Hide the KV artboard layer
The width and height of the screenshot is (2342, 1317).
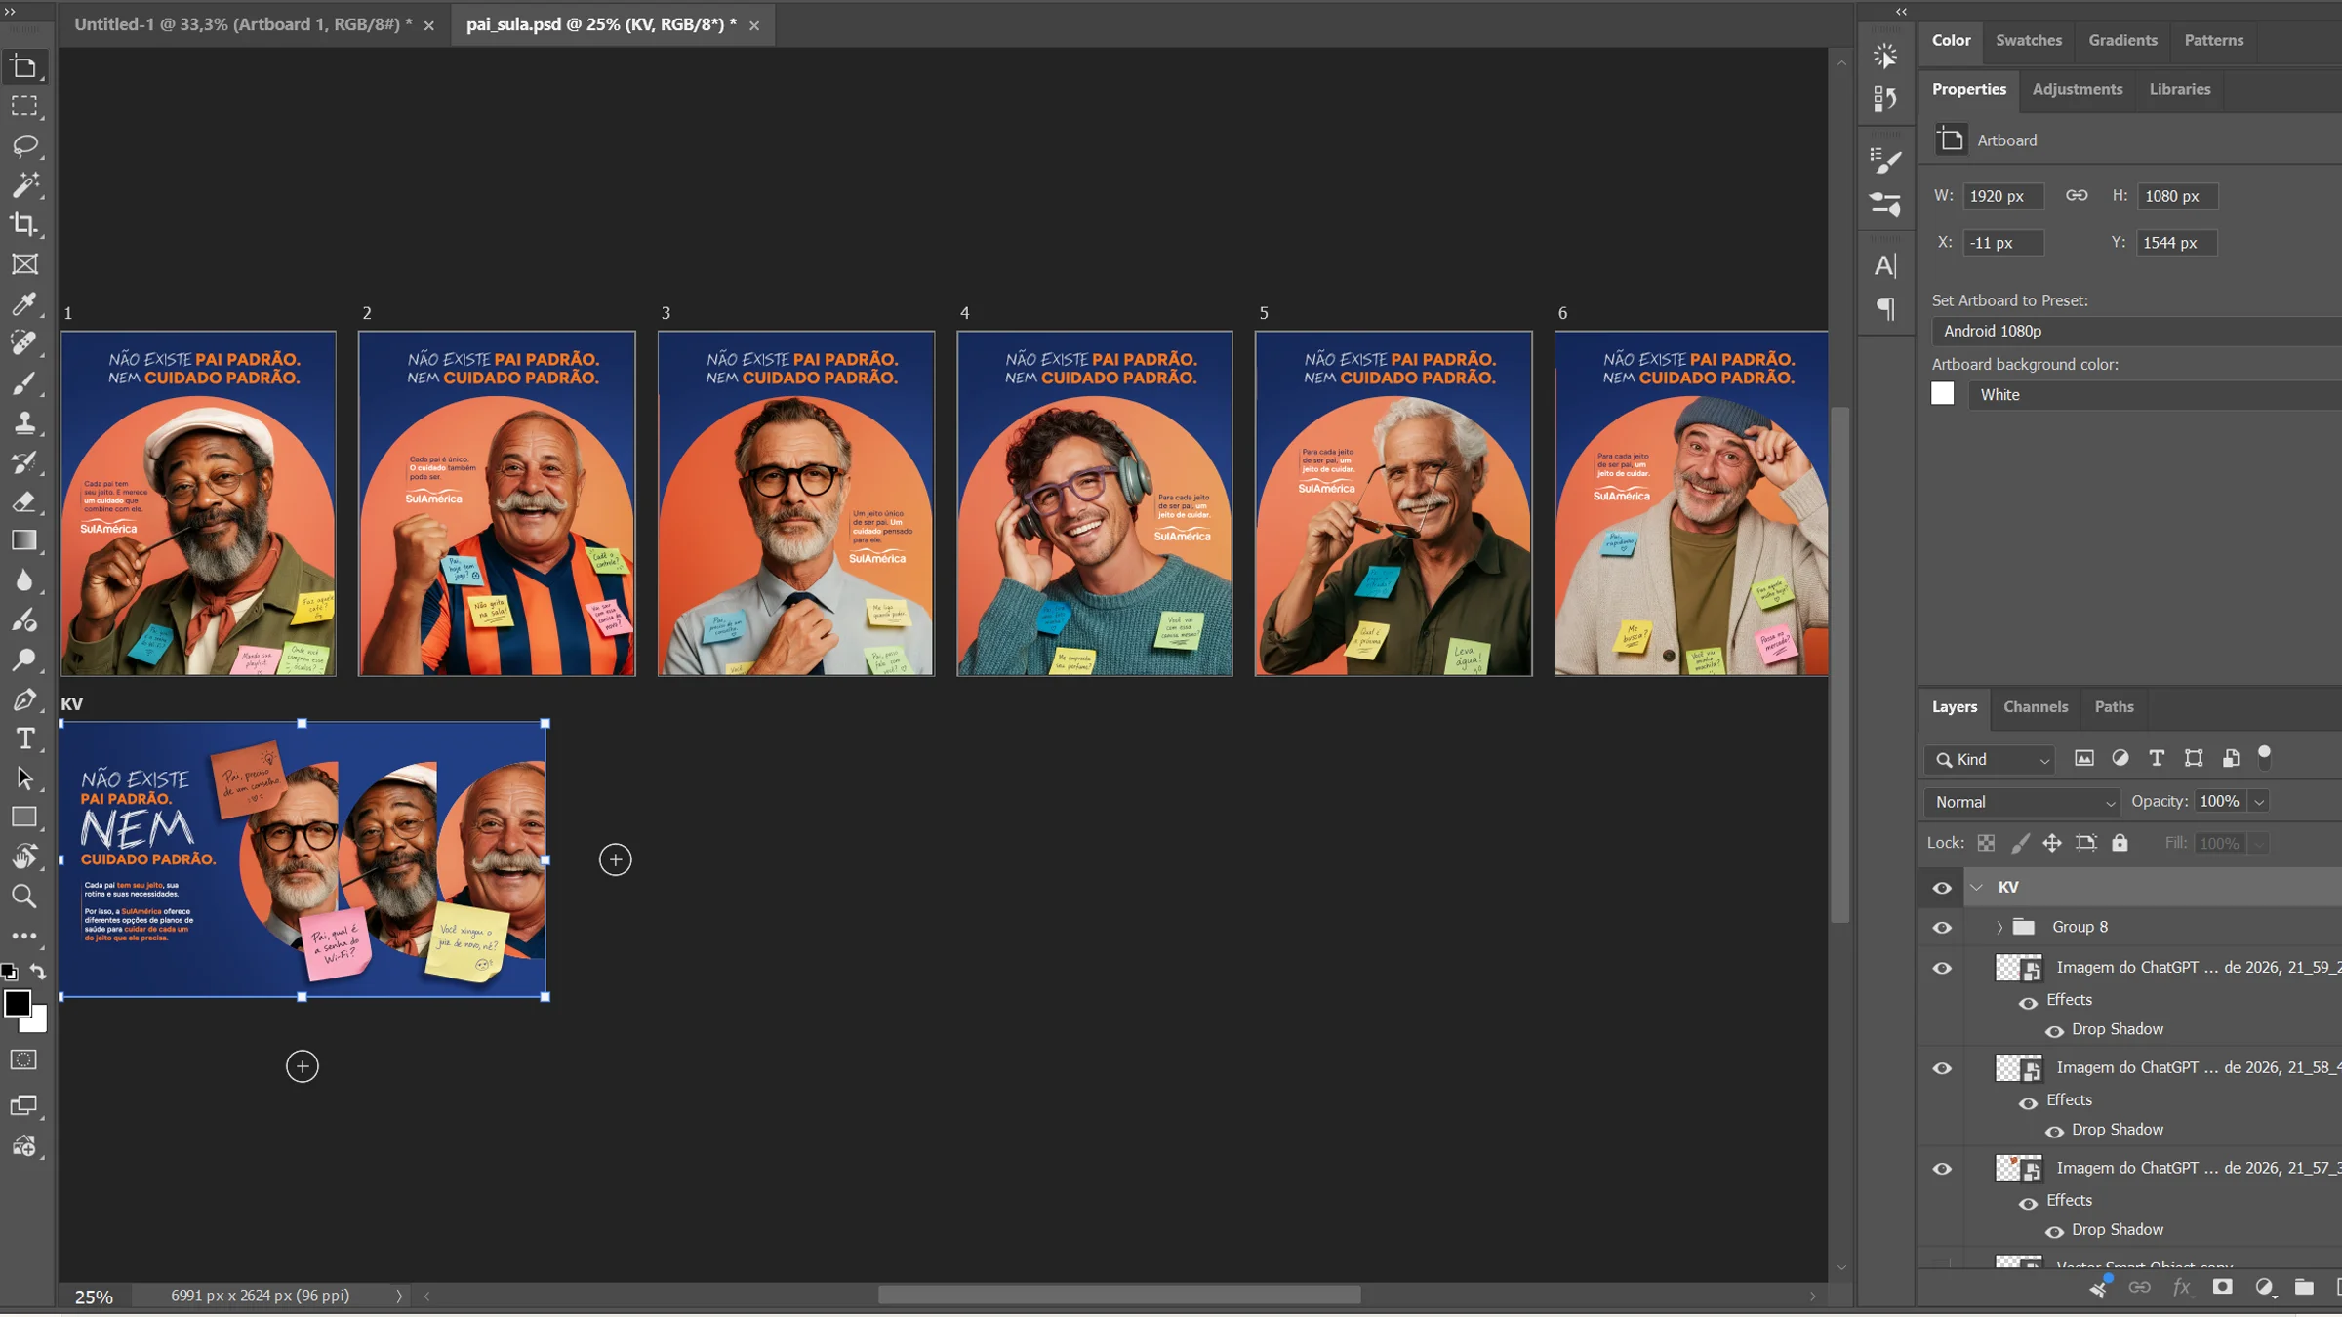[1942, 888]
